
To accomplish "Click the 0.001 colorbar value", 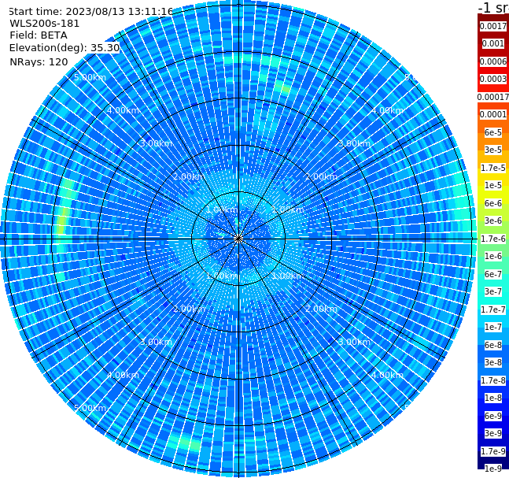I will 493,43.
